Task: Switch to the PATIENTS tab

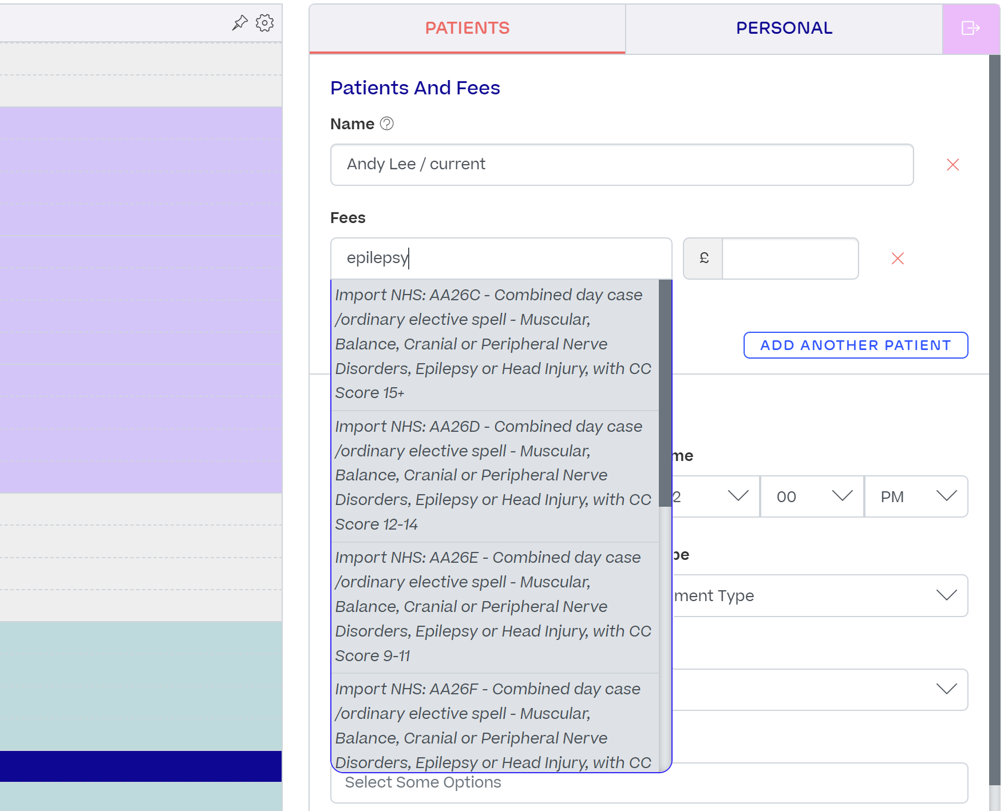Action: 467,29
